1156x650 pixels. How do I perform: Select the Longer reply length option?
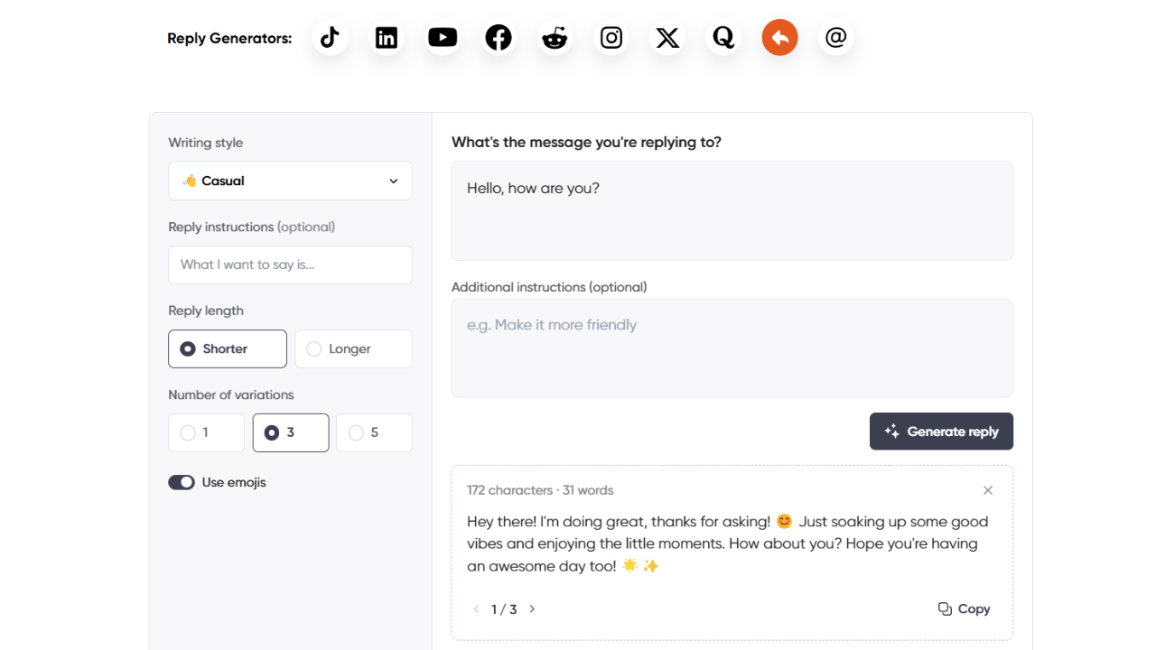pos(353,348)
